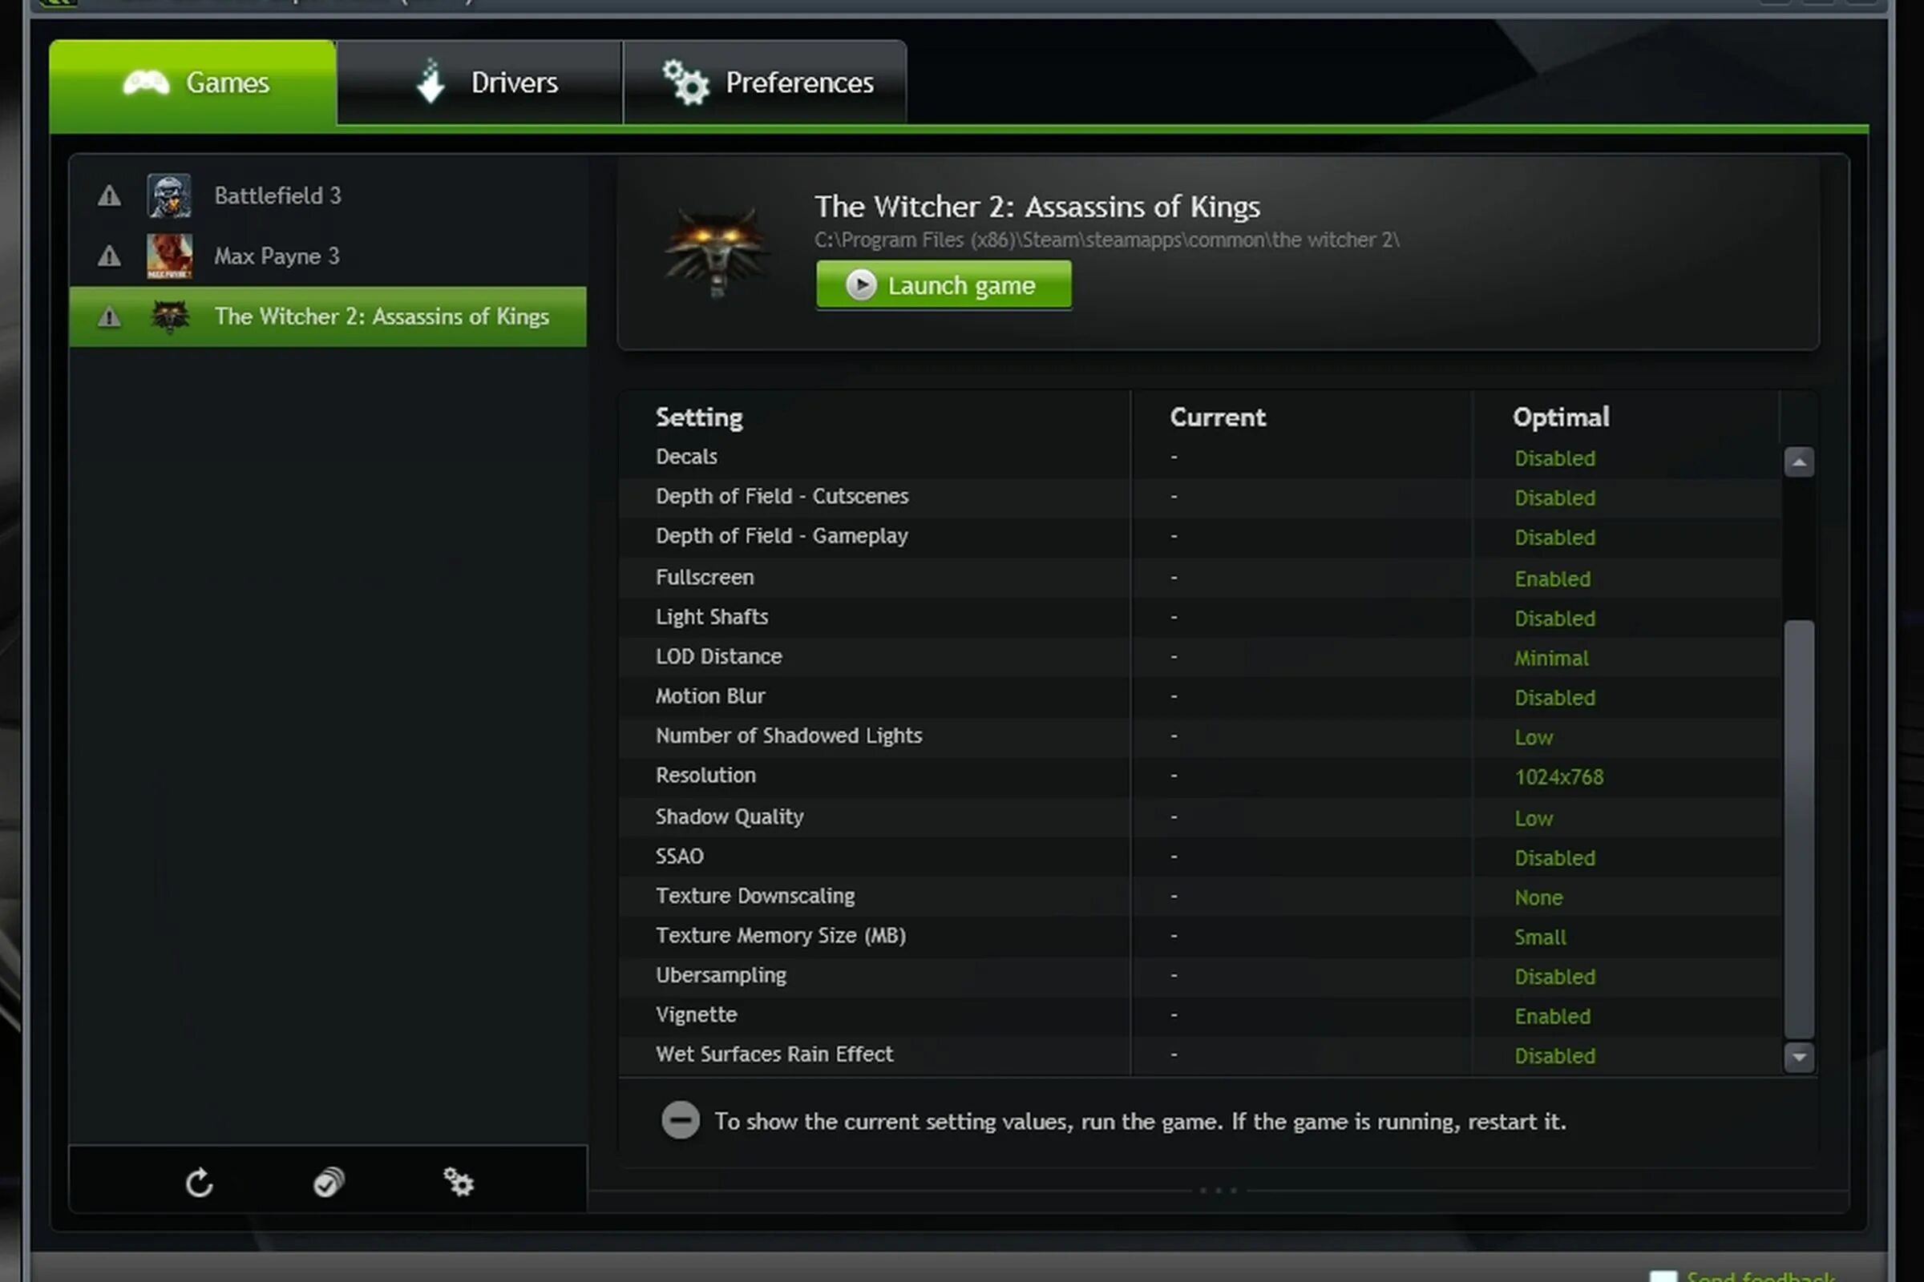
Task: Click the three-dot panel expander handle
Action: [x=1218, y=1191]
